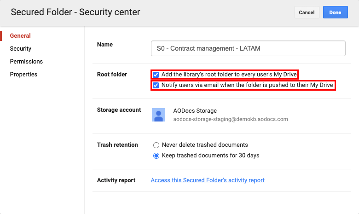Click the Storage account section label

click(x=119, y=110)
